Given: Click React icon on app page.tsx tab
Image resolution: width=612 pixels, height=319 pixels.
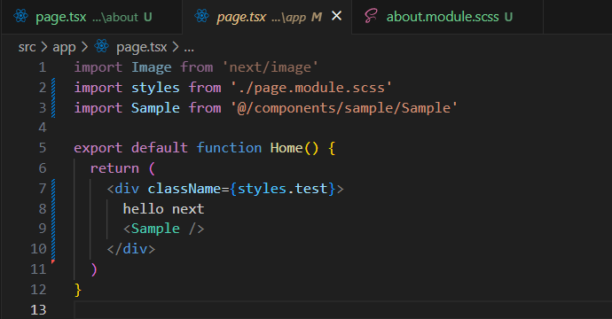Looking at the screenshot, I should coord(202,16).
